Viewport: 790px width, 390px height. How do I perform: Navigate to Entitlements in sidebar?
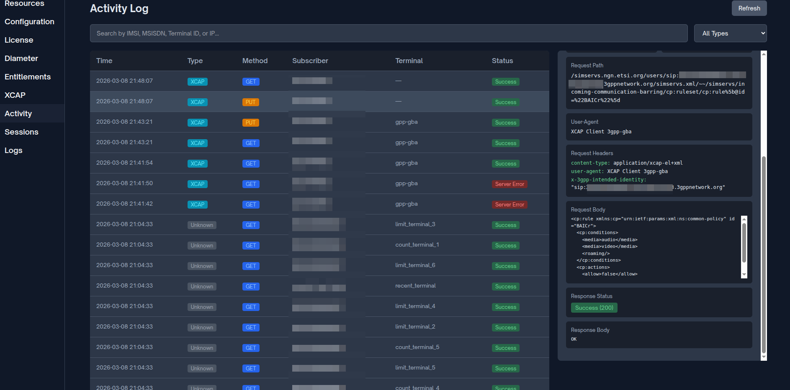coord(28,77)
